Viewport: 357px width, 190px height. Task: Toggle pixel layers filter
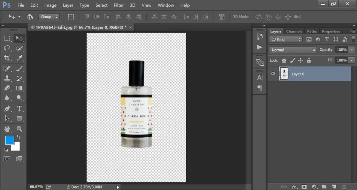tap(309, 39)
